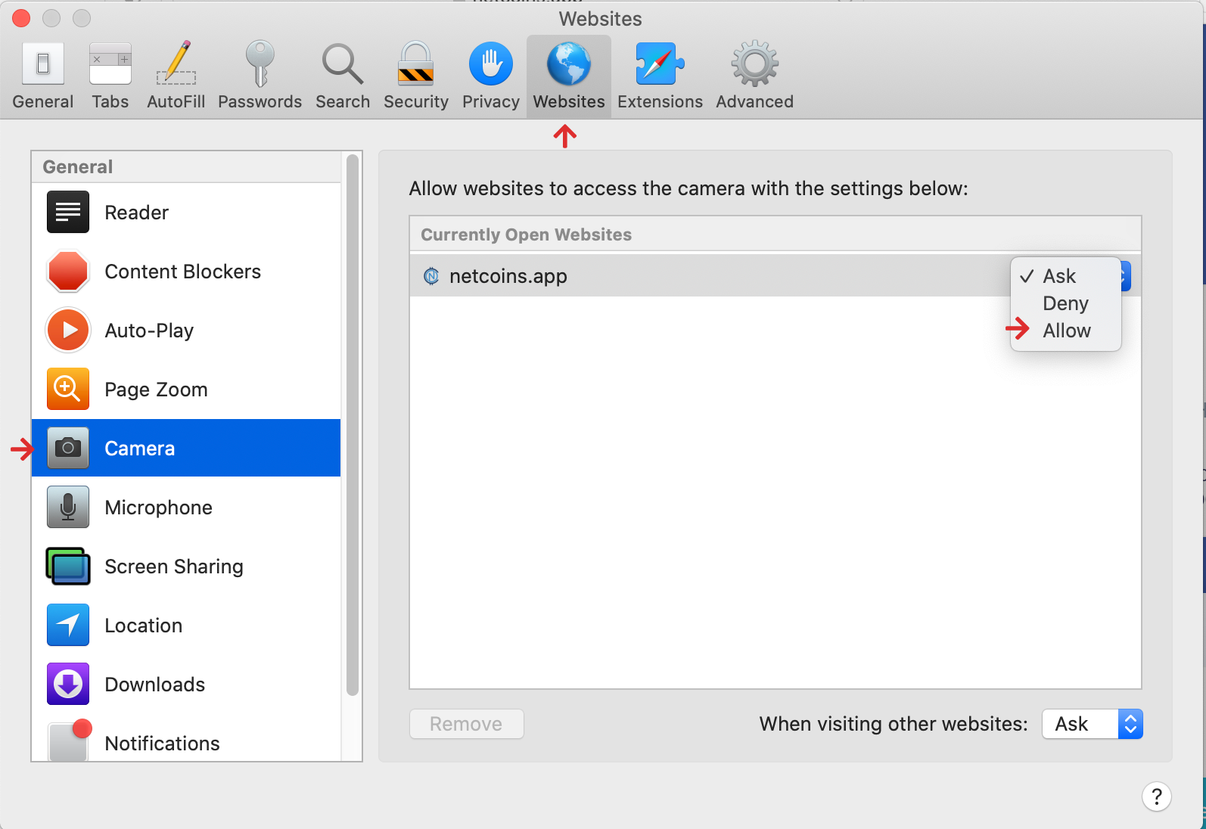Click the Microphone sidebar icon

tap(68, 508)
